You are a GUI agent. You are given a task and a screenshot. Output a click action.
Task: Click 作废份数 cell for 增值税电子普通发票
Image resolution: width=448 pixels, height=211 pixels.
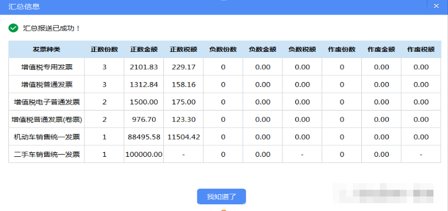click(x=342, y=102)
